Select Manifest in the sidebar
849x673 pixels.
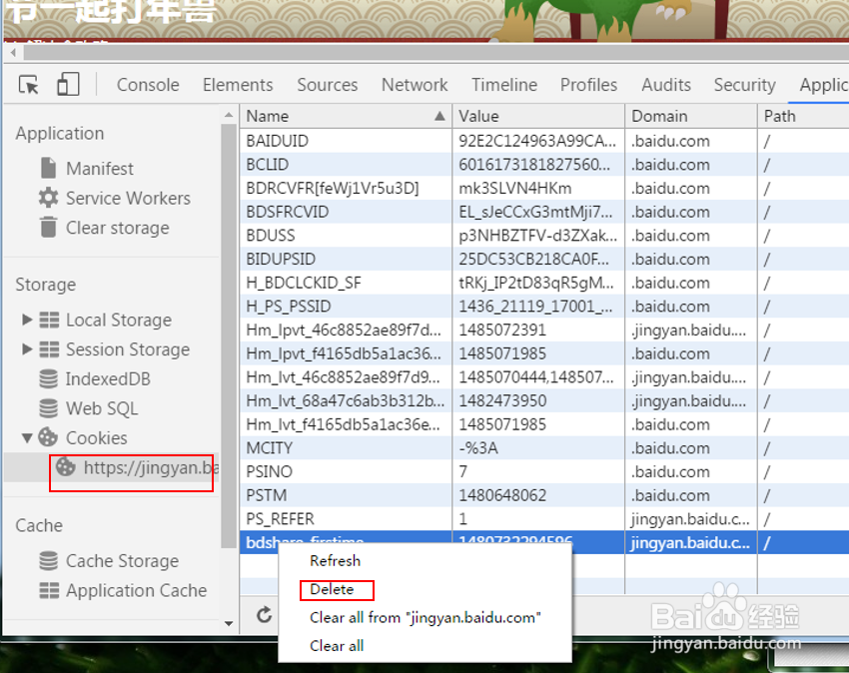pos(100,169)
